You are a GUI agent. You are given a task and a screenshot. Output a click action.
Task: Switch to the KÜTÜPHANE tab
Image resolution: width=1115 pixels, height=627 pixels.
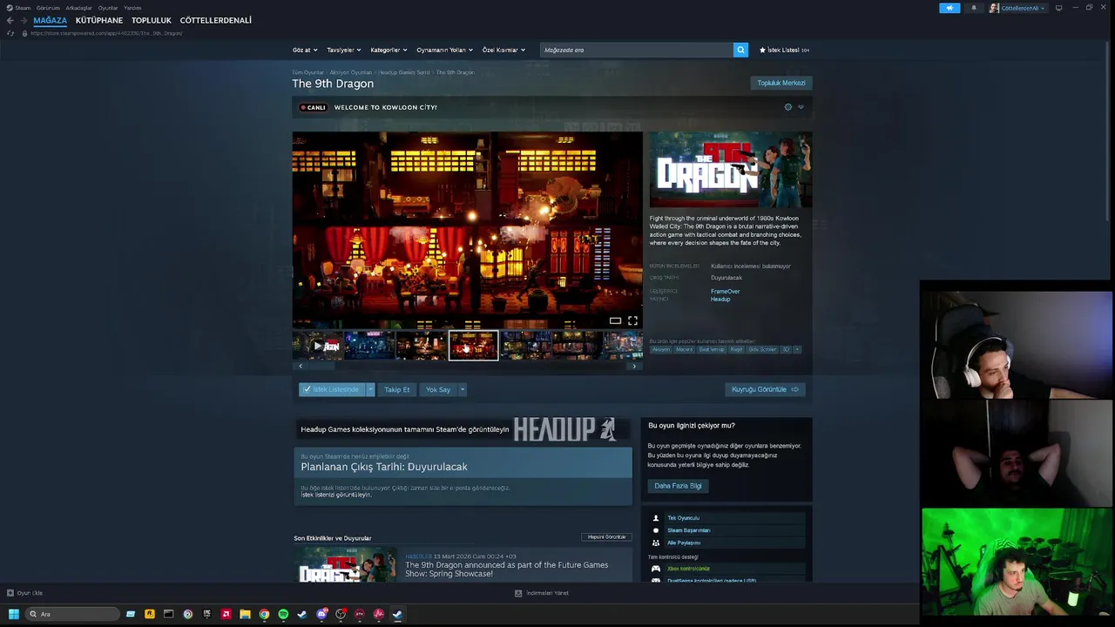tap(99, 20)
